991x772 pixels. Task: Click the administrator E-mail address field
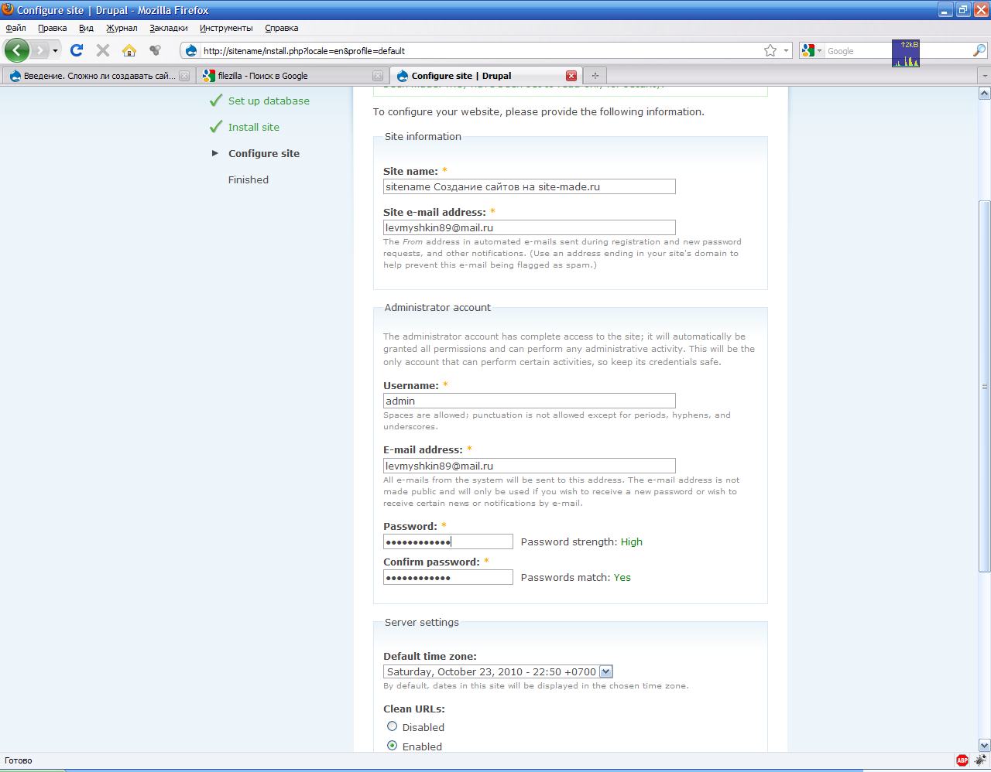pyautogui.click(x=530, y=466)
